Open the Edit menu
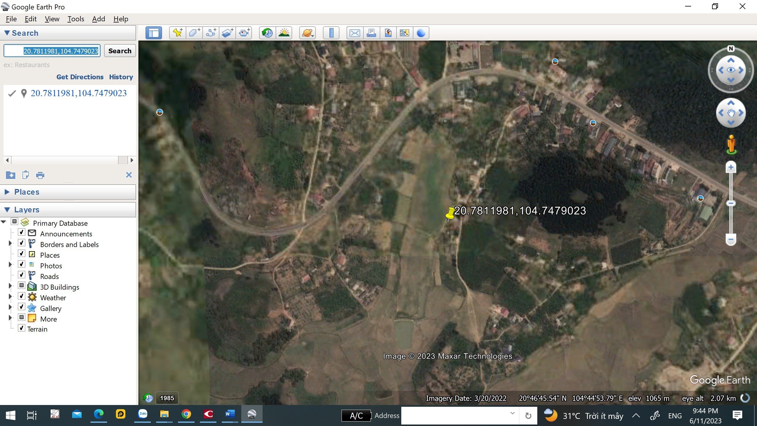Screen dimensions: 757x426 click(30, 19)
